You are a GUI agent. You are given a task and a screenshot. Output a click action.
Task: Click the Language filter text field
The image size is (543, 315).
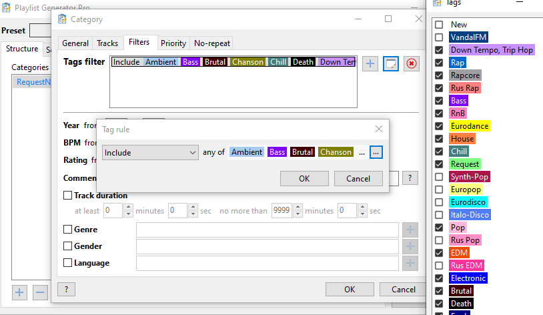click(267, 264)
